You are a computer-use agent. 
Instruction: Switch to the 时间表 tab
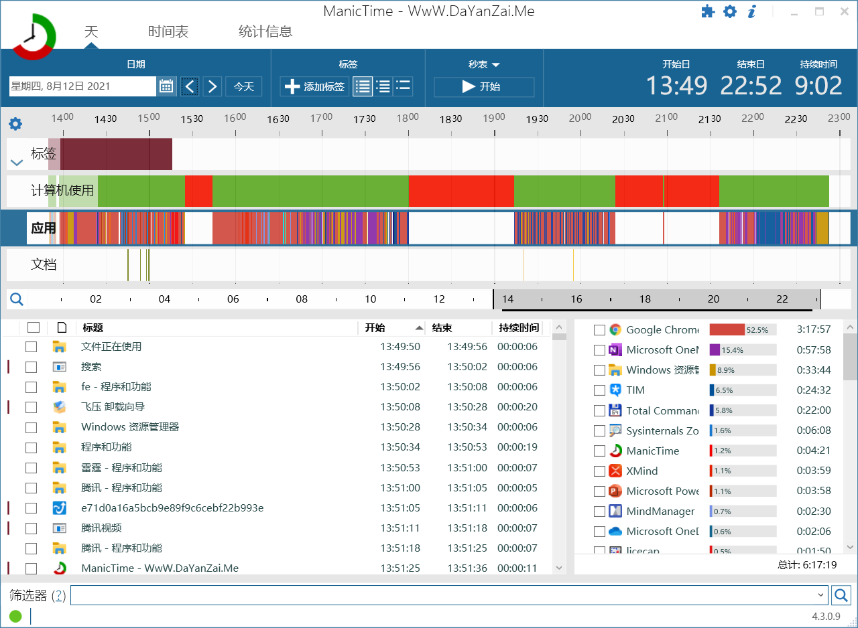tap(168, 31)
